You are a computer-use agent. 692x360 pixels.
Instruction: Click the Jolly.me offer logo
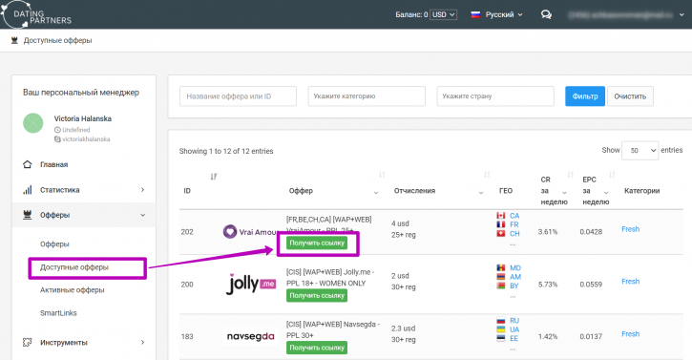(x=251, y=284)
